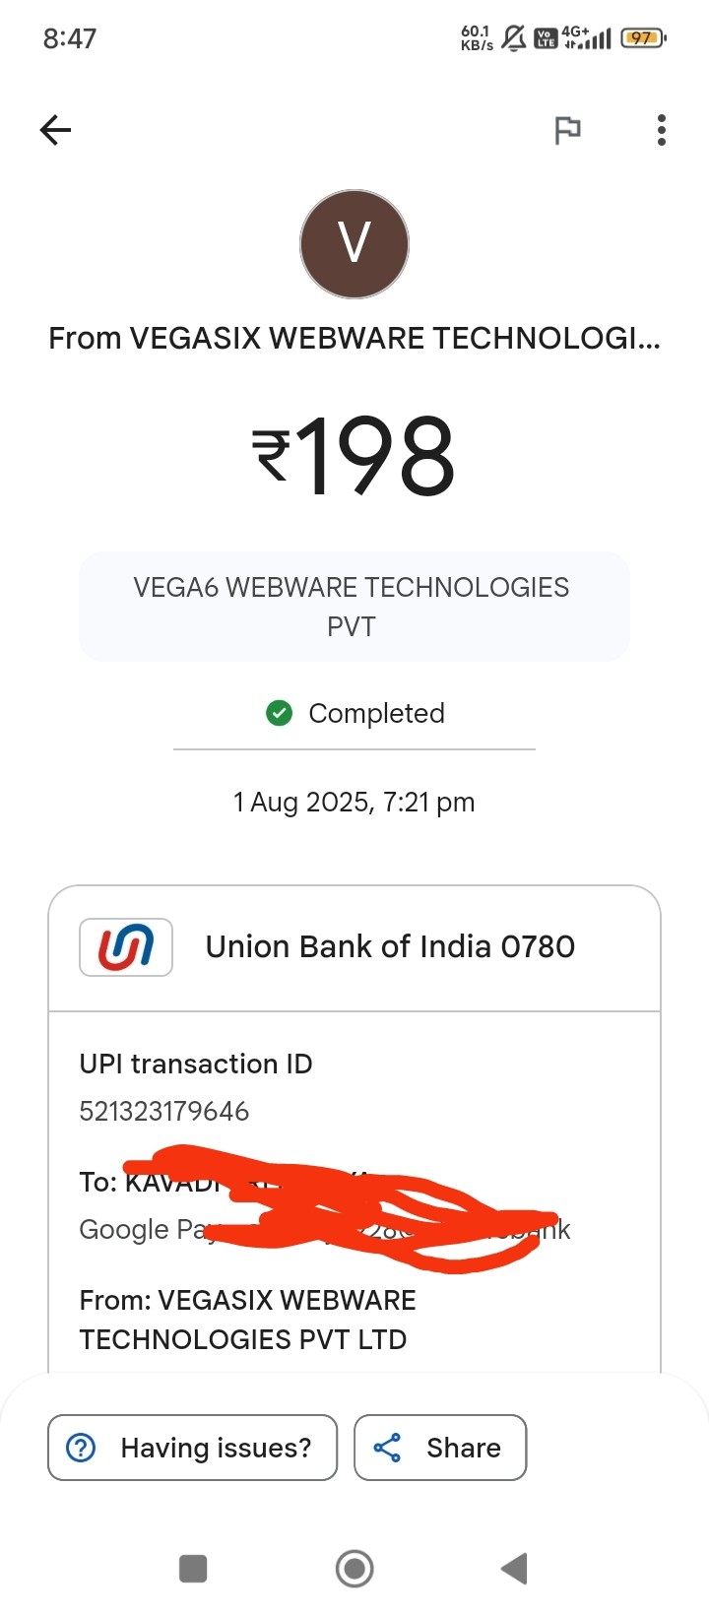Viewport: 709px width, 1615px height.
Task: Open the three-dot overflow menu
Action: click(662, 130)
